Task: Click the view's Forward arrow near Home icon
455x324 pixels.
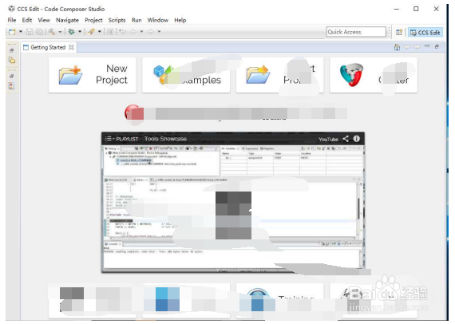Action: click(417, 47)
